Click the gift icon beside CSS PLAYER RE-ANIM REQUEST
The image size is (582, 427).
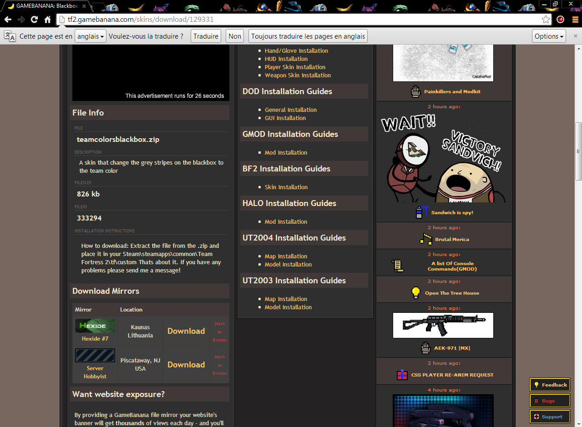point(402,375)
